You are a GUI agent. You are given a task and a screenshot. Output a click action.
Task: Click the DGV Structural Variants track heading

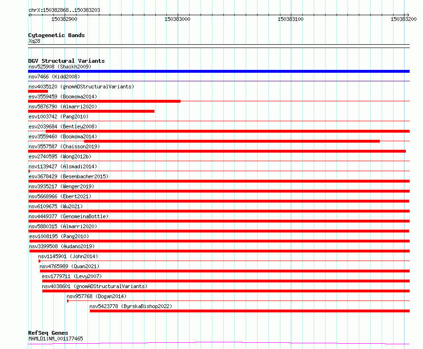tap(67, 61)
